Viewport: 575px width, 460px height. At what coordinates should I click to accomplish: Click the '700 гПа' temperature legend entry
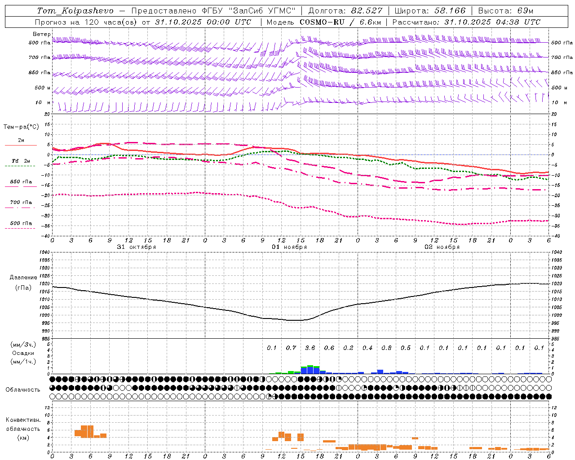click(x=21, y=203)
